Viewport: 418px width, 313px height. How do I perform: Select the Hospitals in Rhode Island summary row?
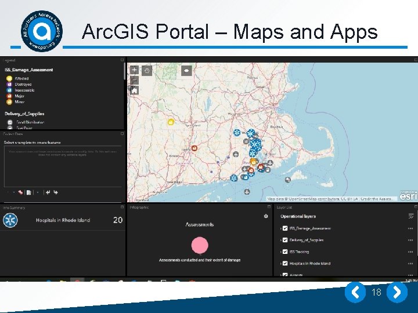click(x=63, y=220)
